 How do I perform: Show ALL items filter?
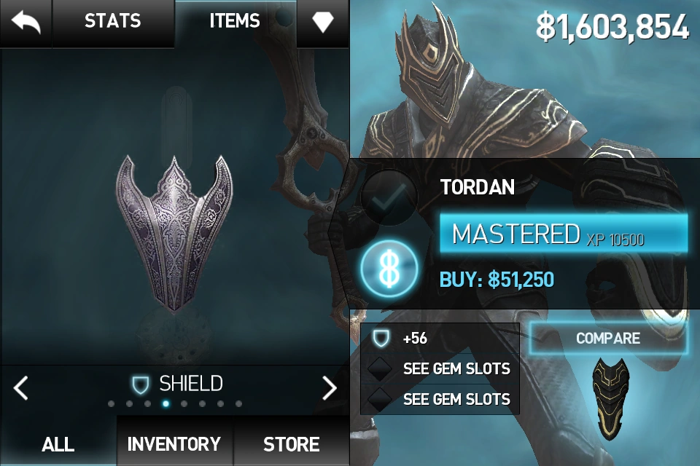click(58, 444)
